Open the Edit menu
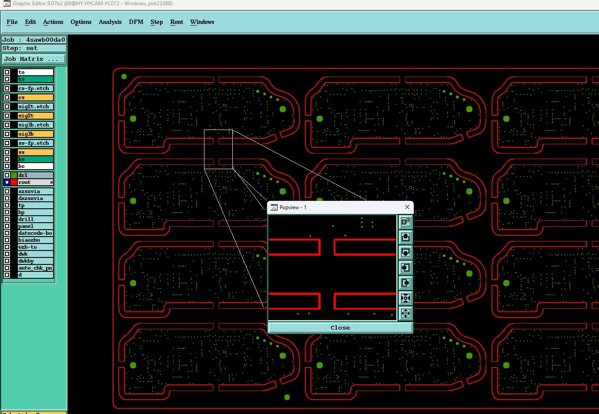 pos(30,22)
